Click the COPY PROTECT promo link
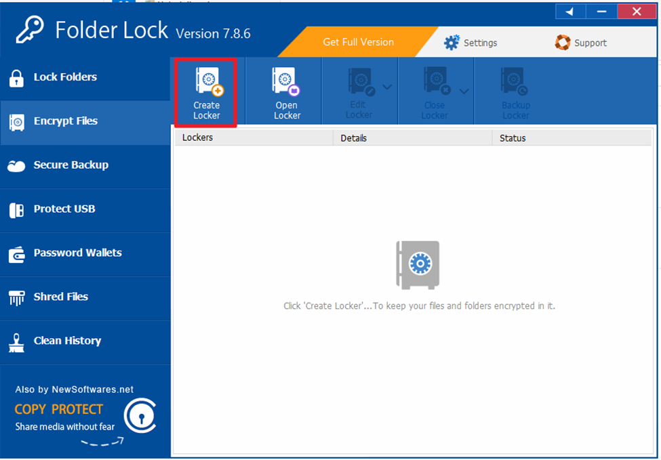This screenshot has height=460, width=661. point(58,409)
